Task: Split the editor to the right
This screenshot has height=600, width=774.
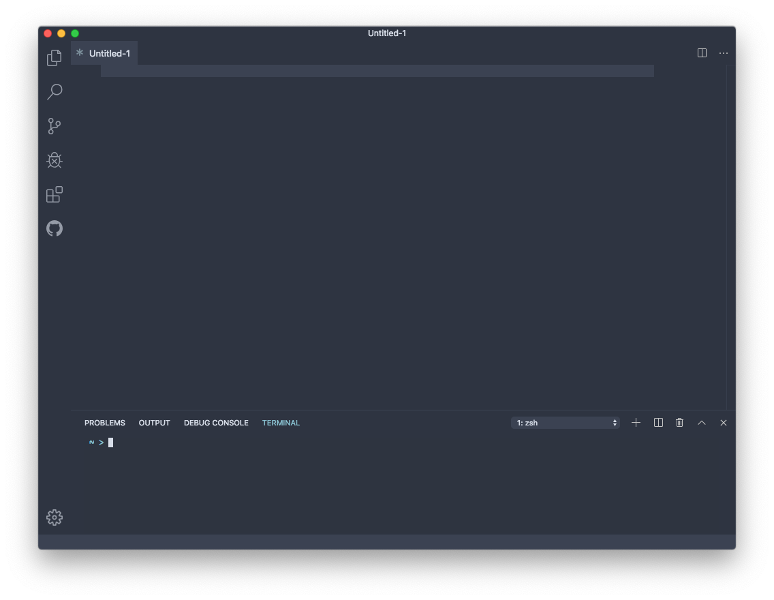Action: (702, 52)
